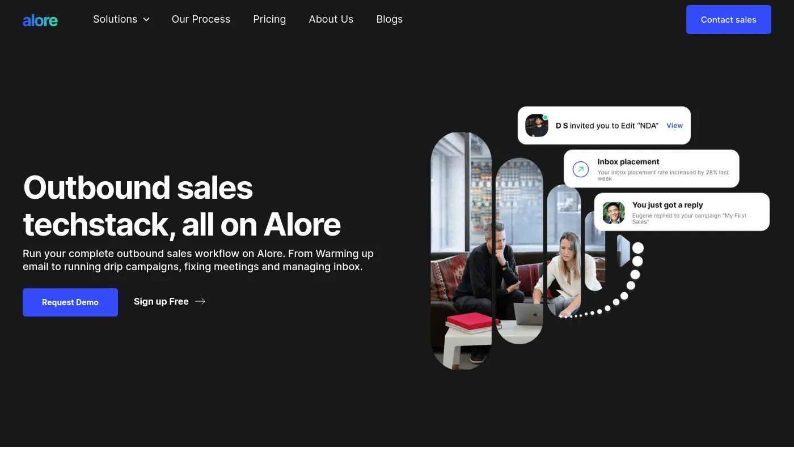Visit the About Us page

[331, 19]
